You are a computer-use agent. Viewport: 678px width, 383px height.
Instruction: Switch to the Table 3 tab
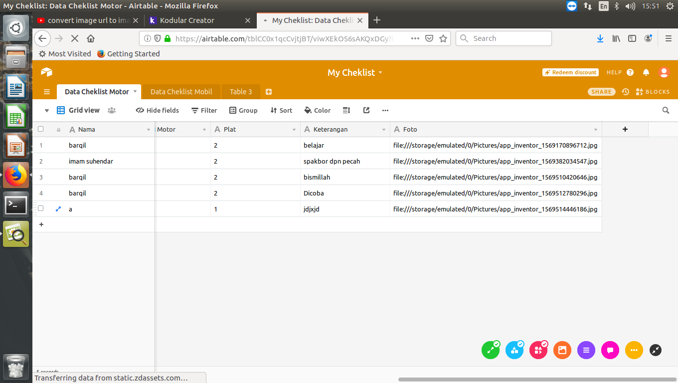click(241, 92)
